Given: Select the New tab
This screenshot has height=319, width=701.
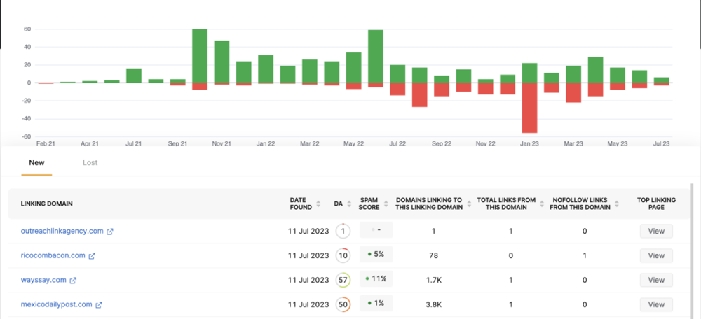Looking at the screenshot, I should (x=36, y=163).
